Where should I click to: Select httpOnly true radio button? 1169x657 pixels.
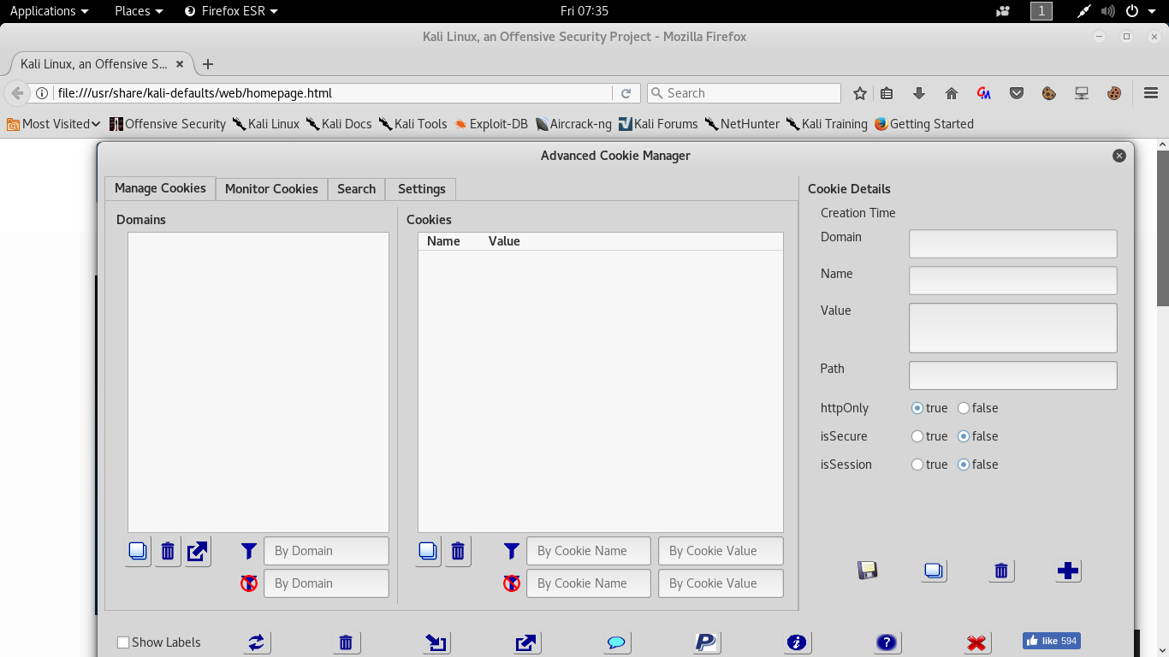(x=917, y=408)
